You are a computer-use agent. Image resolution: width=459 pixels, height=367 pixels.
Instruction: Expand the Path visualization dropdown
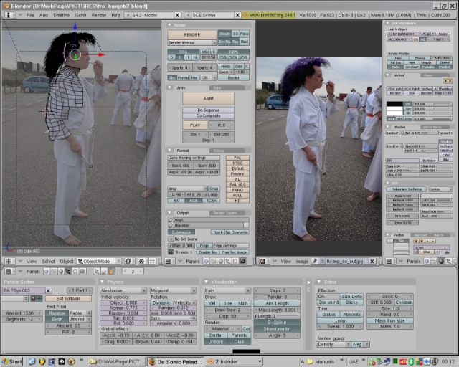[x=224, y=290]
